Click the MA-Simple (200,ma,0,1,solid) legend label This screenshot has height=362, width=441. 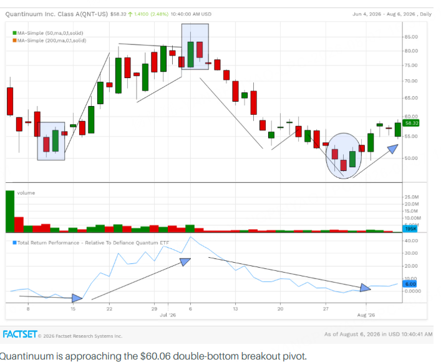[x=52, y=41]
